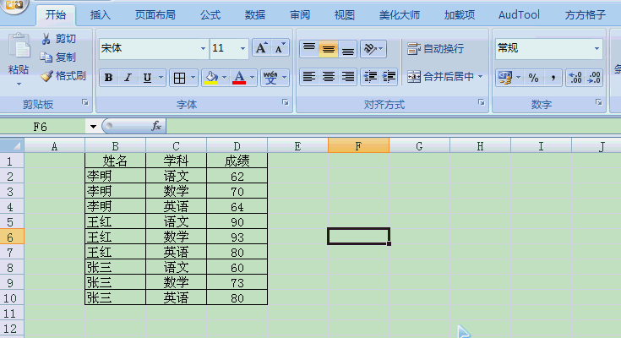Viewport: 621px width, 338px height.
Task: Open the font size dropdown
Action: click(x=243, y=48)
